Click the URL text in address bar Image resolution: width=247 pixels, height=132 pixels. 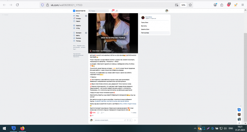[66, 5]
